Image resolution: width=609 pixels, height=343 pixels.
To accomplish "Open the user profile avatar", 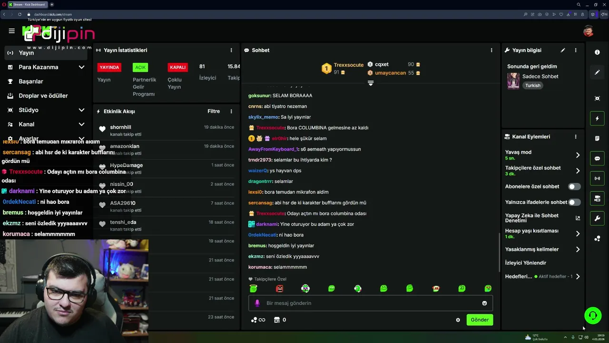I will coord(589,31).
